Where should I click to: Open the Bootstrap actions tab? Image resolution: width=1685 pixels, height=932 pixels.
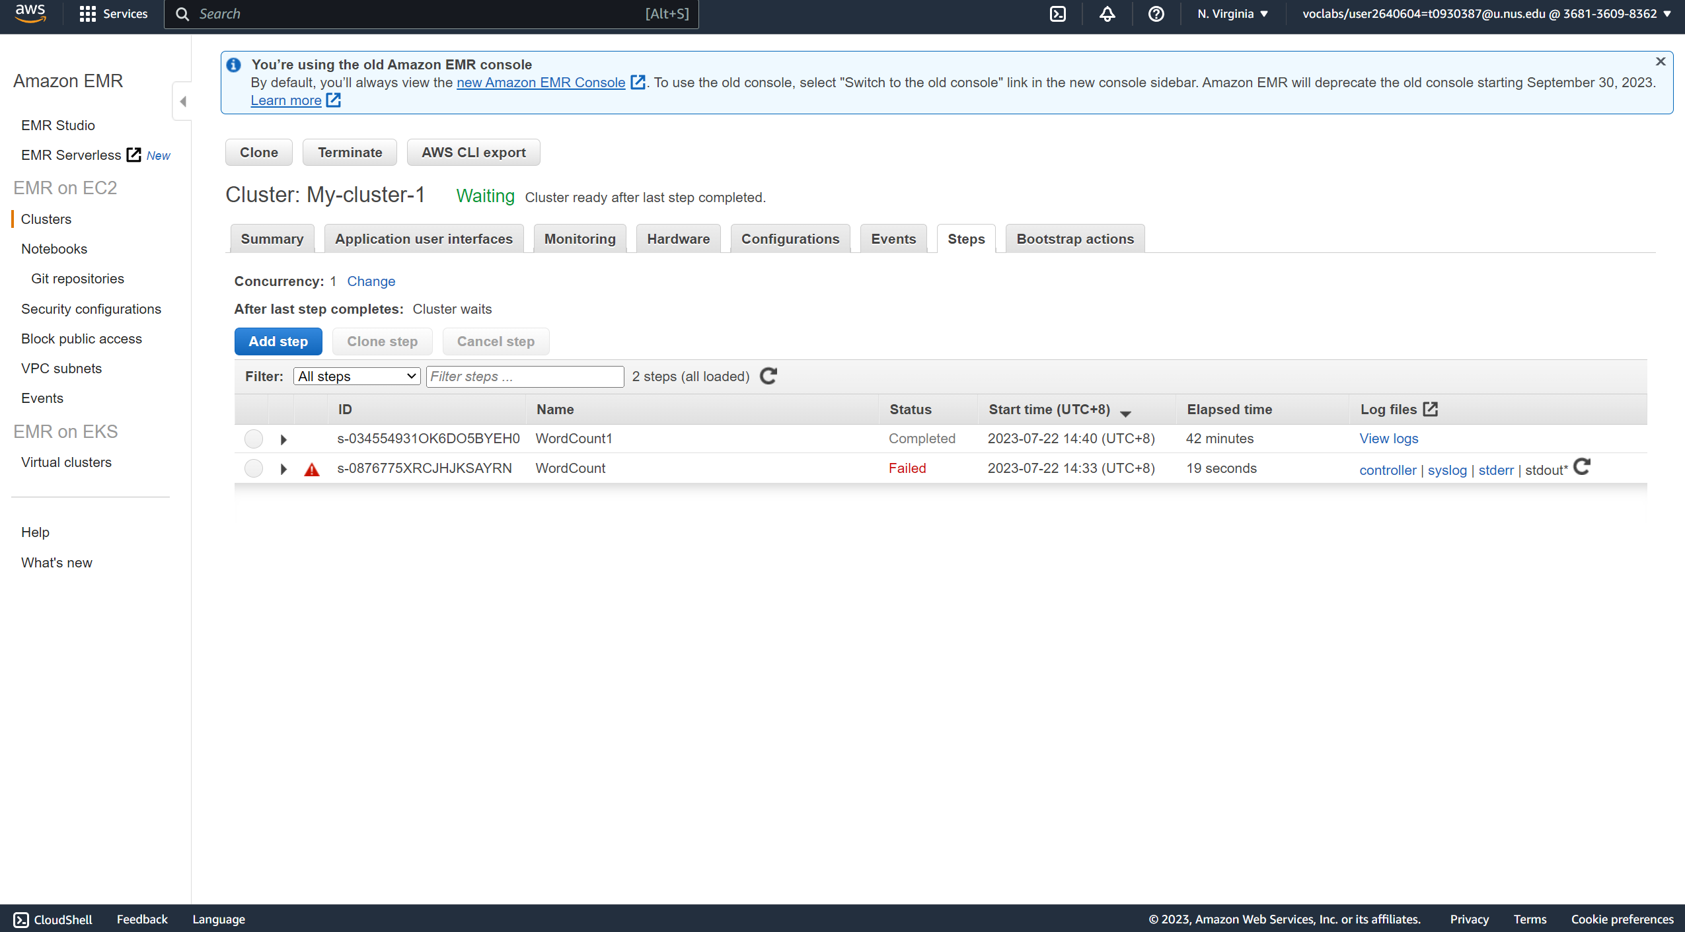point(1075,239)
